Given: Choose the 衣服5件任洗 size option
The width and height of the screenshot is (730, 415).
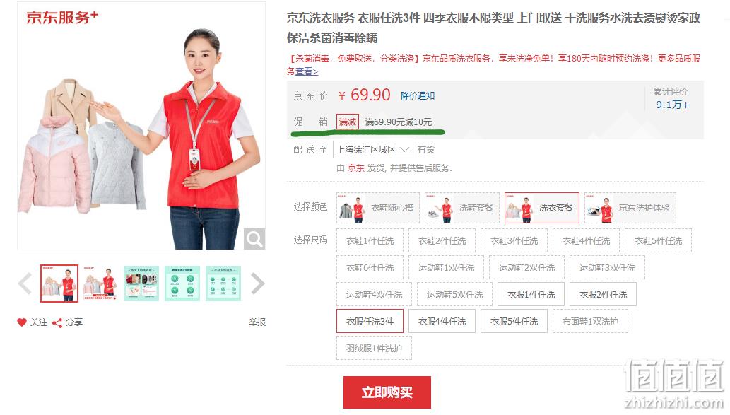Looking at the screenshot, I should click(x=514, y=322).
